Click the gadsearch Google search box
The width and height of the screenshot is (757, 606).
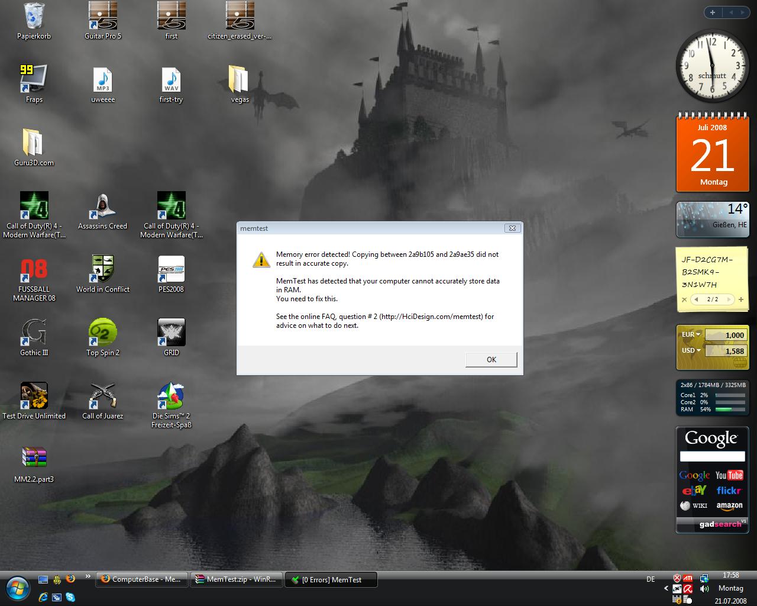712,456
